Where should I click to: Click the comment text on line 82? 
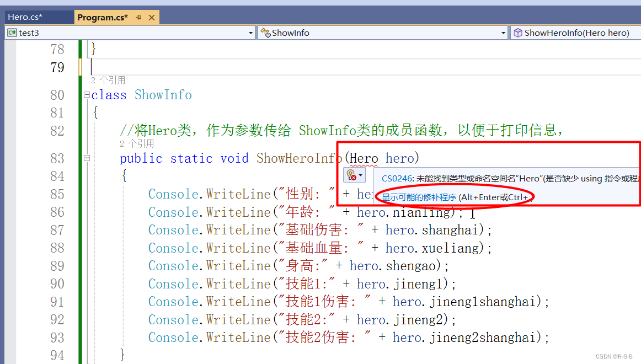(342, 131)
